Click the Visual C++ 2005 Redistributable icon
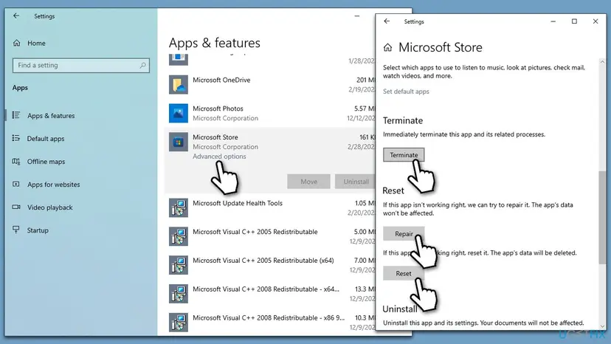The image size is (611, 344). click(179, 236)
